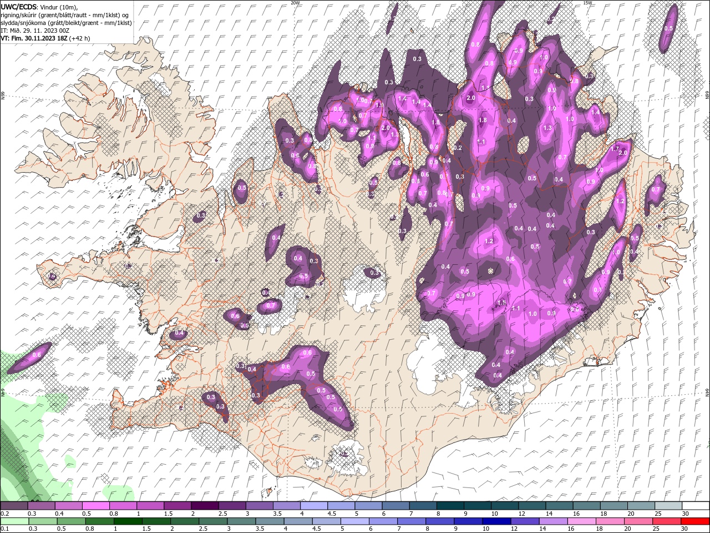Pick the bright pink 0.5 swatch in top legend row

(x=95, y=506)
